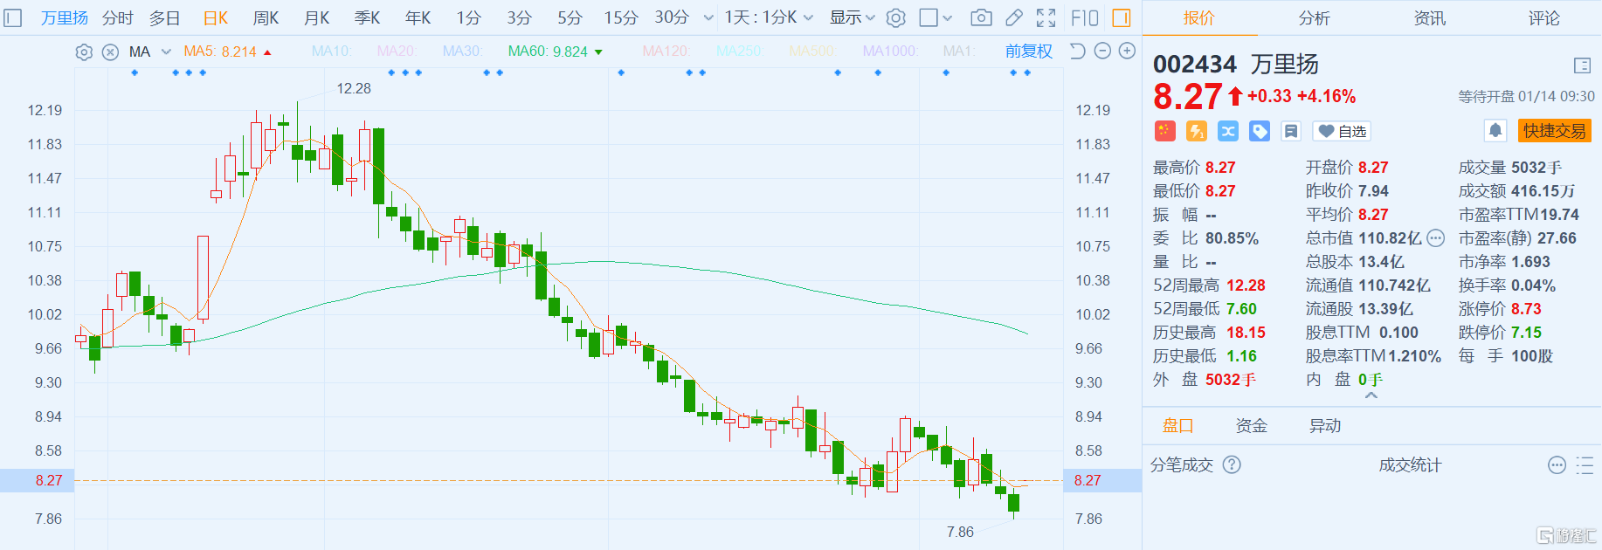
Task: Set a price alert with bell icon
Action: [1495, 131]
